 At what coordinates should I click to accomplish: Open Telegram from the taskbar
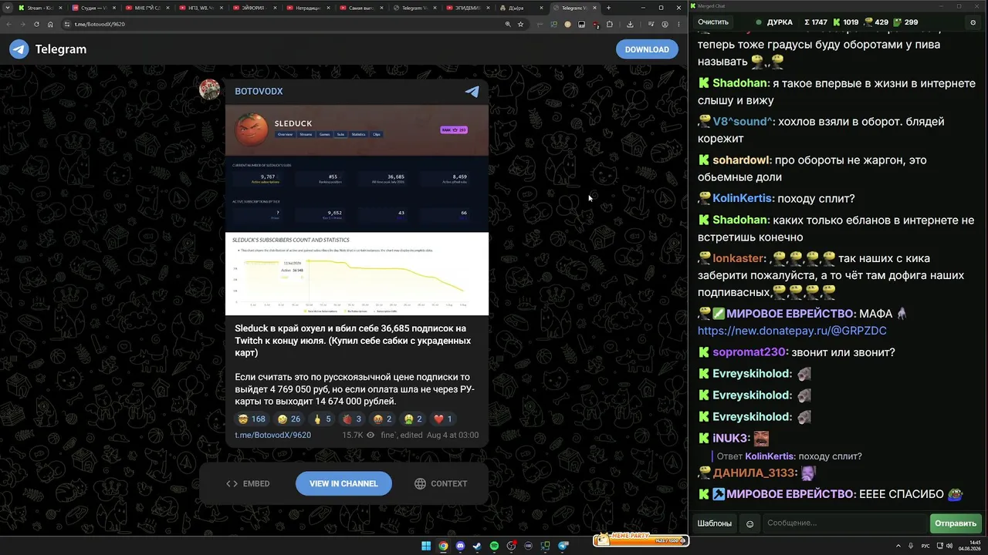point(563,546)
